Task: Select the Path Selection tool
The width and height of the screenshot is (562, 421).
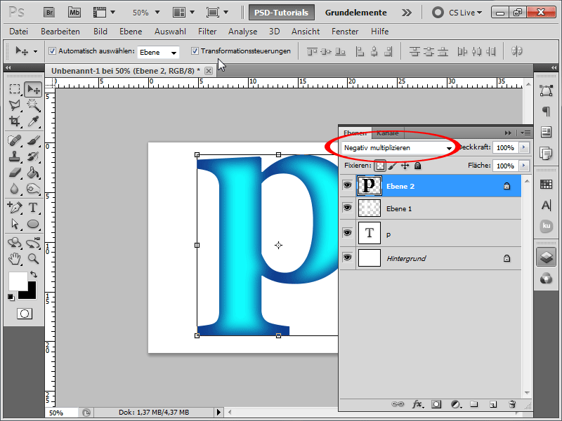Action: (x=15, y=224)
